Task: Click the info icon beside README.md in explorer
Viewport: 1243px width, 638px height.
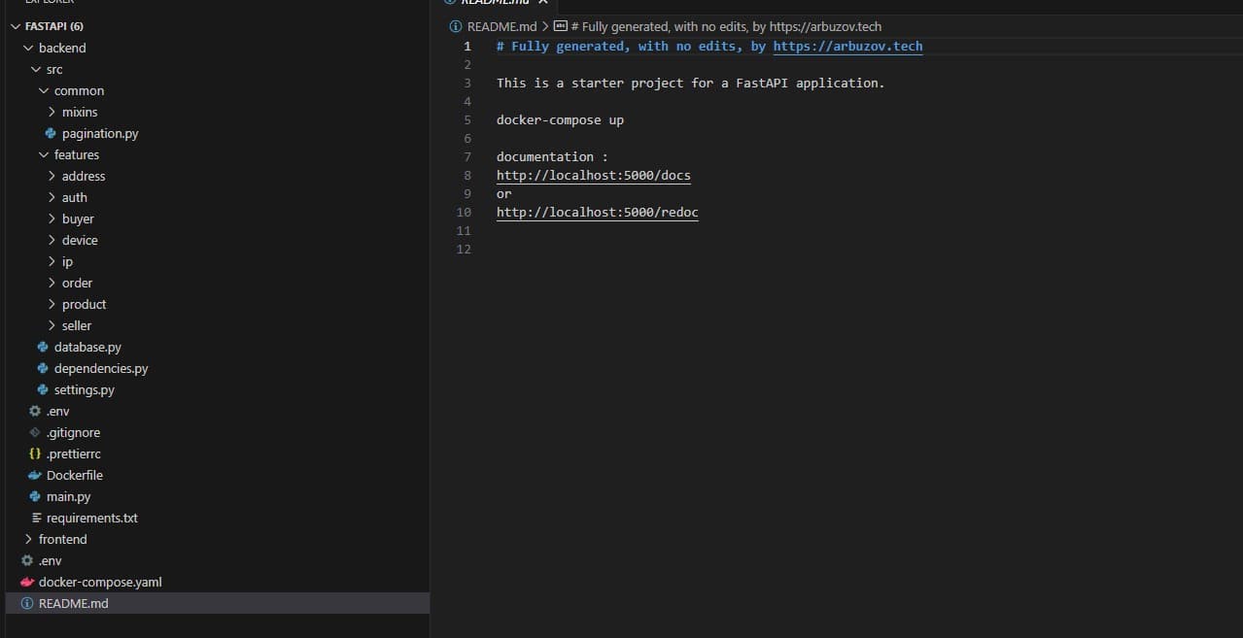Action: [x=27, y=603]
